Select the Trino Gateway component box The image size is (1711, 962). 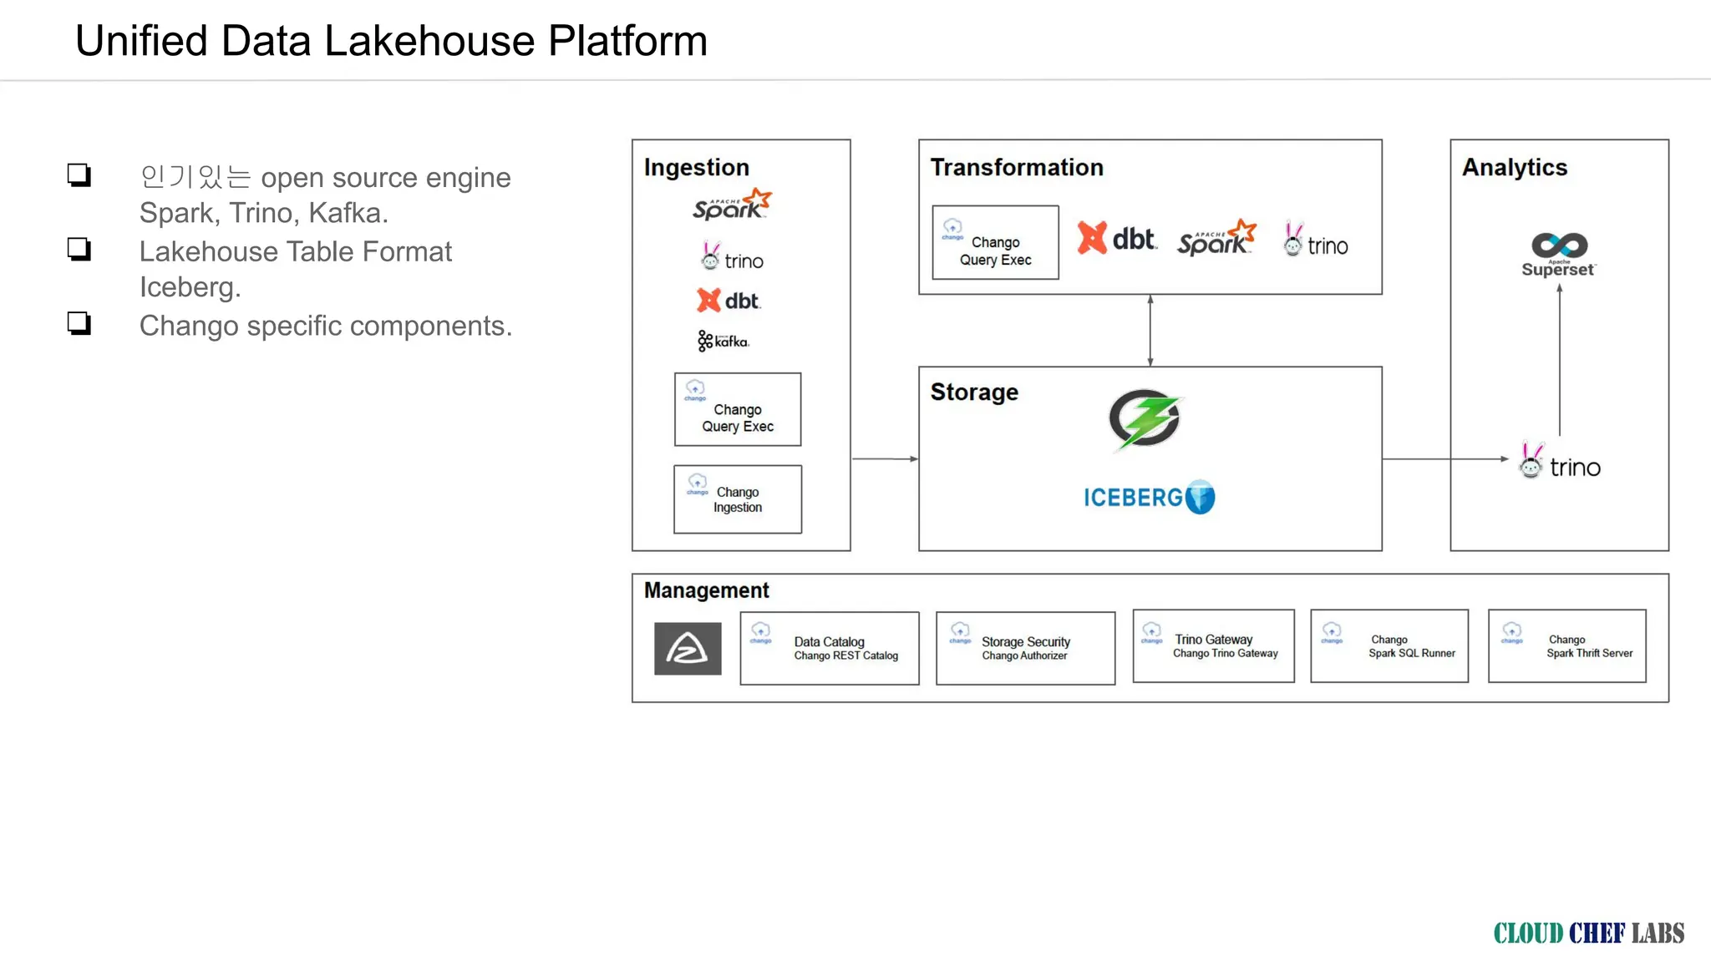(x=1214, y=646)
